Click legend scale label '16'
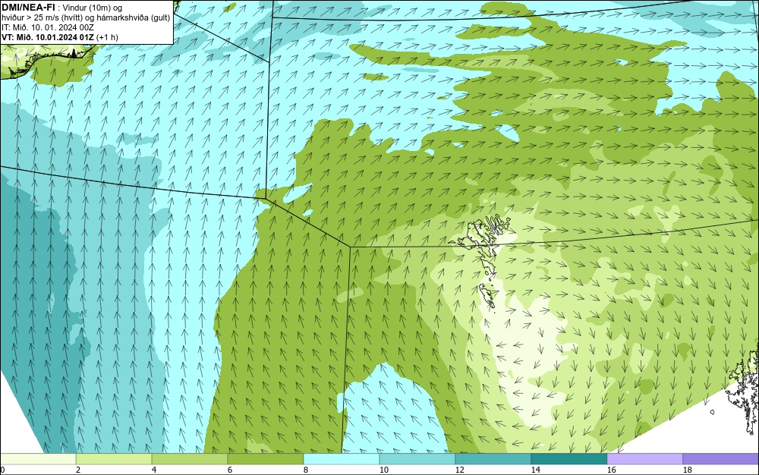759x475 pixels. [612, 470]
